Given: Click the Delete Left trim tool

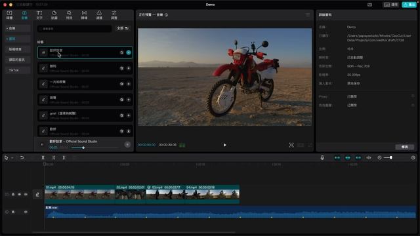Looking at the screenshot, I should coord(54,158).
